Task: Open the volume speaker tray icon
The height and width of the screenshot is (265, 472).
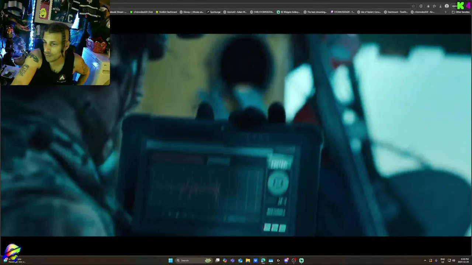Action: tap(454, 261)
